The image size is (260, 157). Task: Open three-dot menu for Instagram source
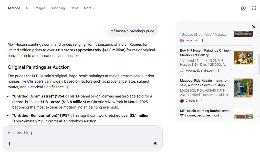pyautogui.click(x=202, y=41)
